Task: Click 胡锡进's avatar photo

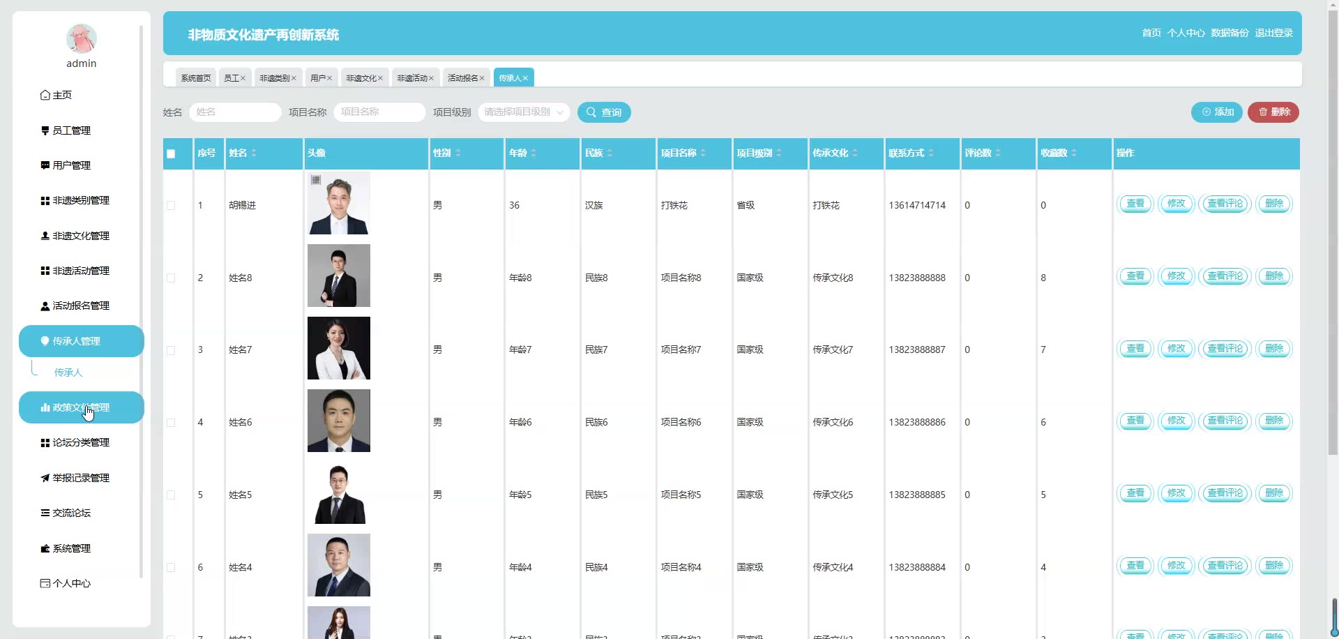Action: 339,203
